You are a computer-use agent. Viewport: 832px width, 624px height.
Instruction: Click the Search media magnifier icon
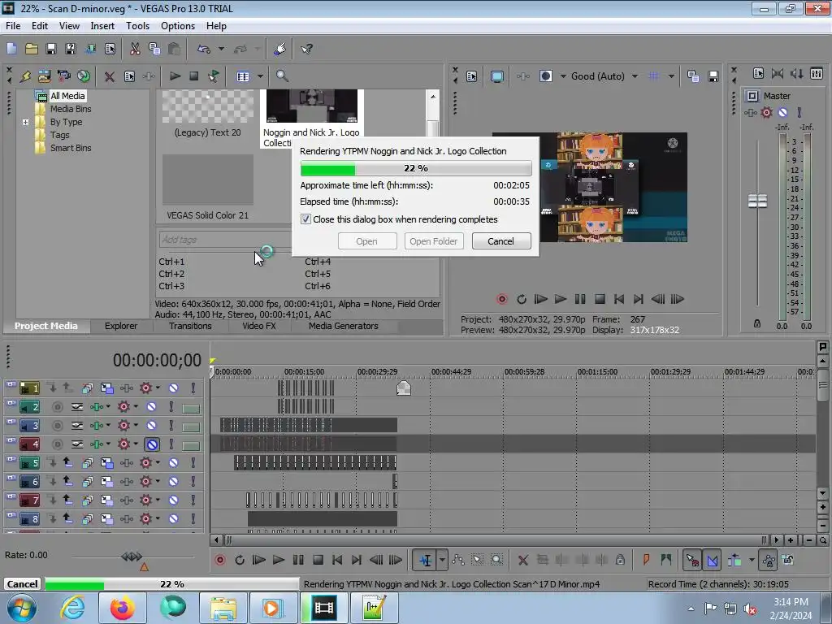[282, 76]
